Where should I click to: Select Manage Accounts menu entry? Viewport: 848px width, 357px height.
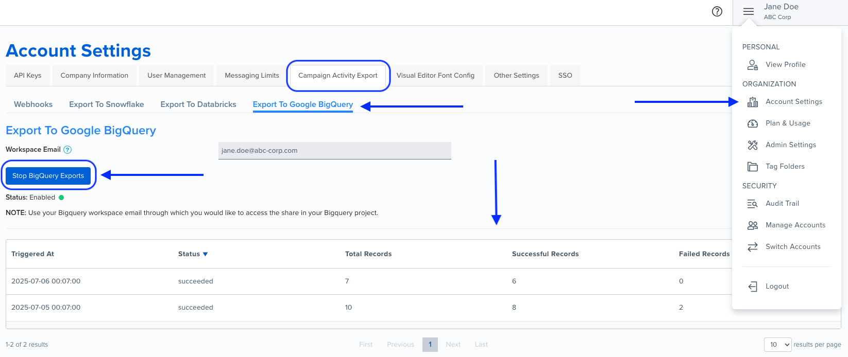pos(795,225)
